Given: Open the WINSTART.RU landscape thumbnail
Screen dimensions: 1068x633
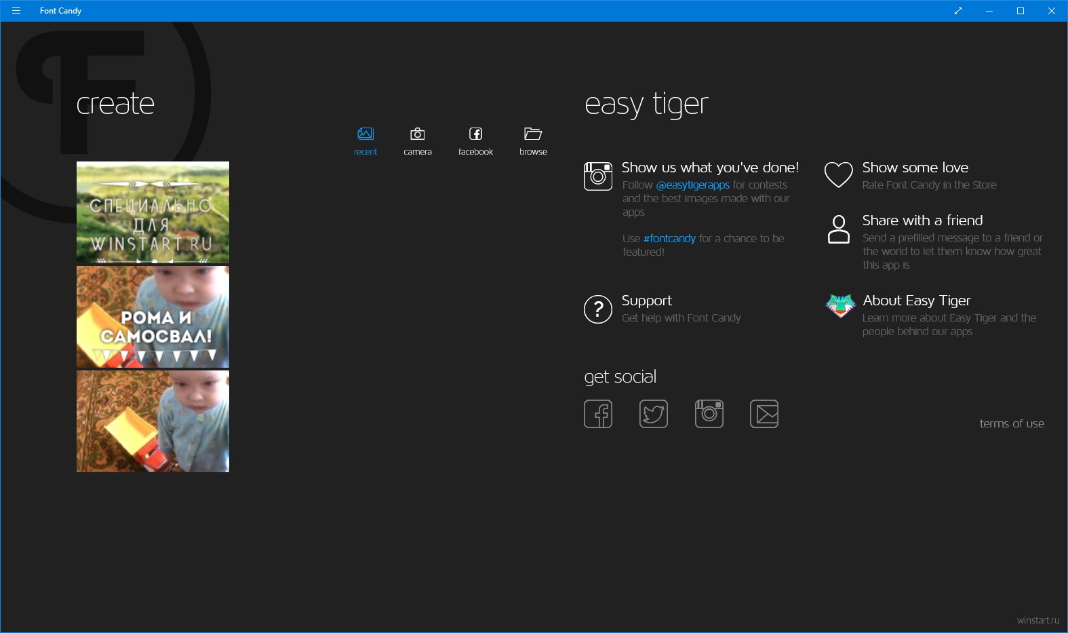Looking at the screenshot, I should [x=153, y=212].
